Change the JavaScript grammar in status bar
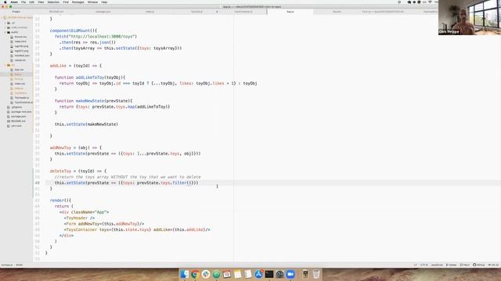Image resolution: width=501 pixels, height=281 pixels. tap(437, 265)
